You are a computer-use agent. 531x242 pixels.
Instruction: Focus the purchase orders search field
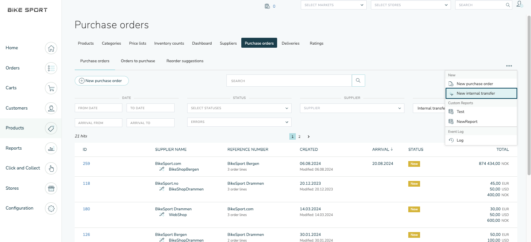click(x=289, y=81)
